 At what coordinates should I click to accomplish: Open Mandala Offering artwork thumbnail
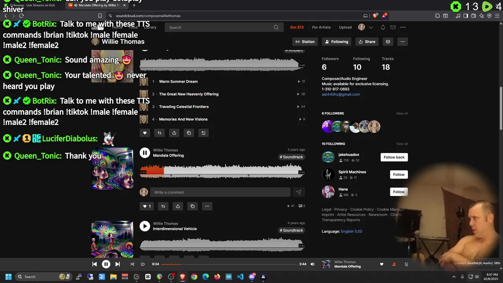coord(112,169)
